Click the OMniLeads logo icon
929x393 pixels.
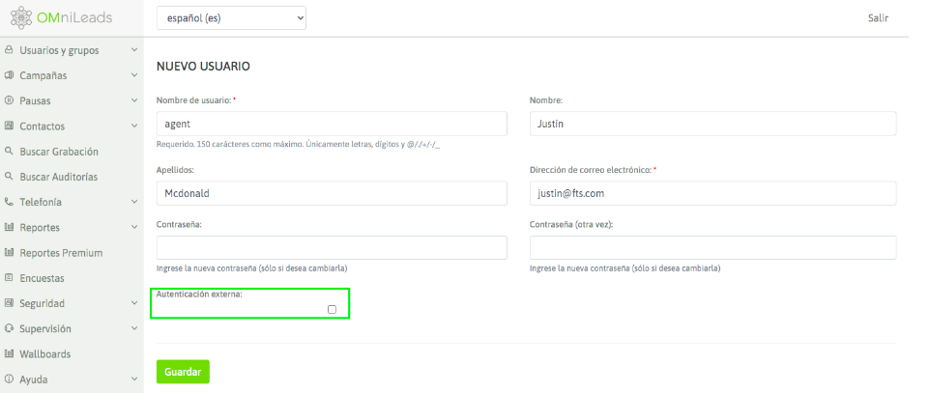20,18
